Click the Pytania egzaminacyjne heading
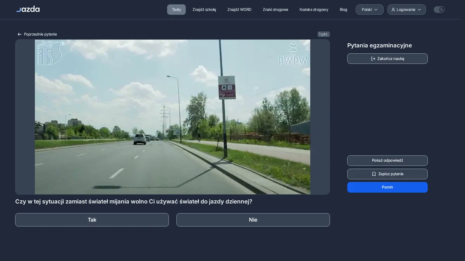This screenshot has height=261, width=465. point(379,45)
